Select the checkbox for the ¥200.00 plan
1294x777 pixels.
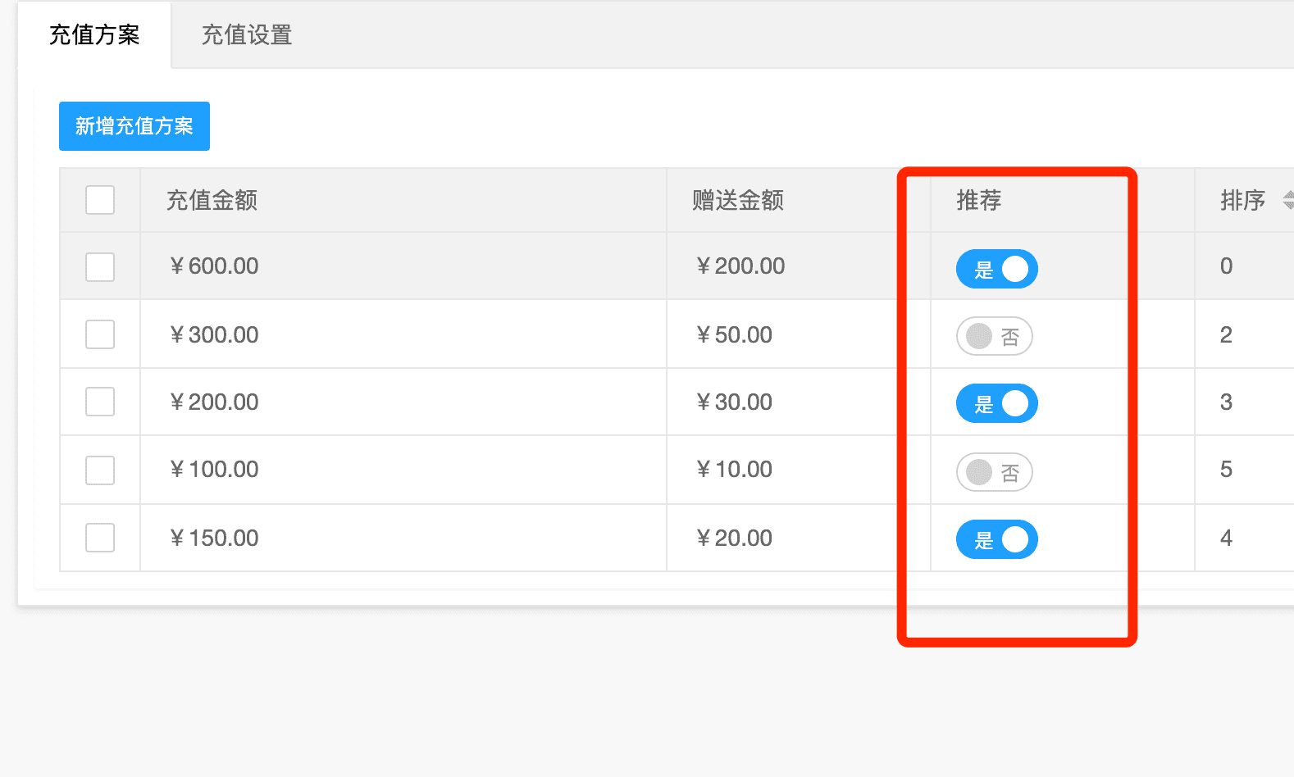(x=100, y=402)
